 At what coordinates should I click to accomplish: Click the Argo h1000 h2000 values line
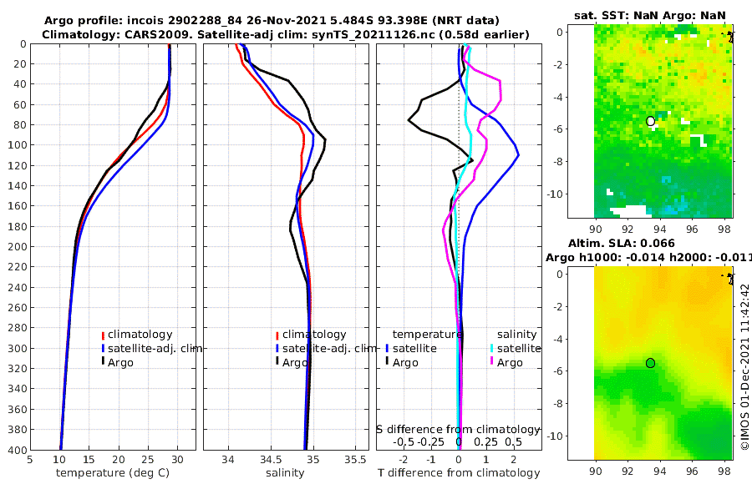[x=648, y=258]
